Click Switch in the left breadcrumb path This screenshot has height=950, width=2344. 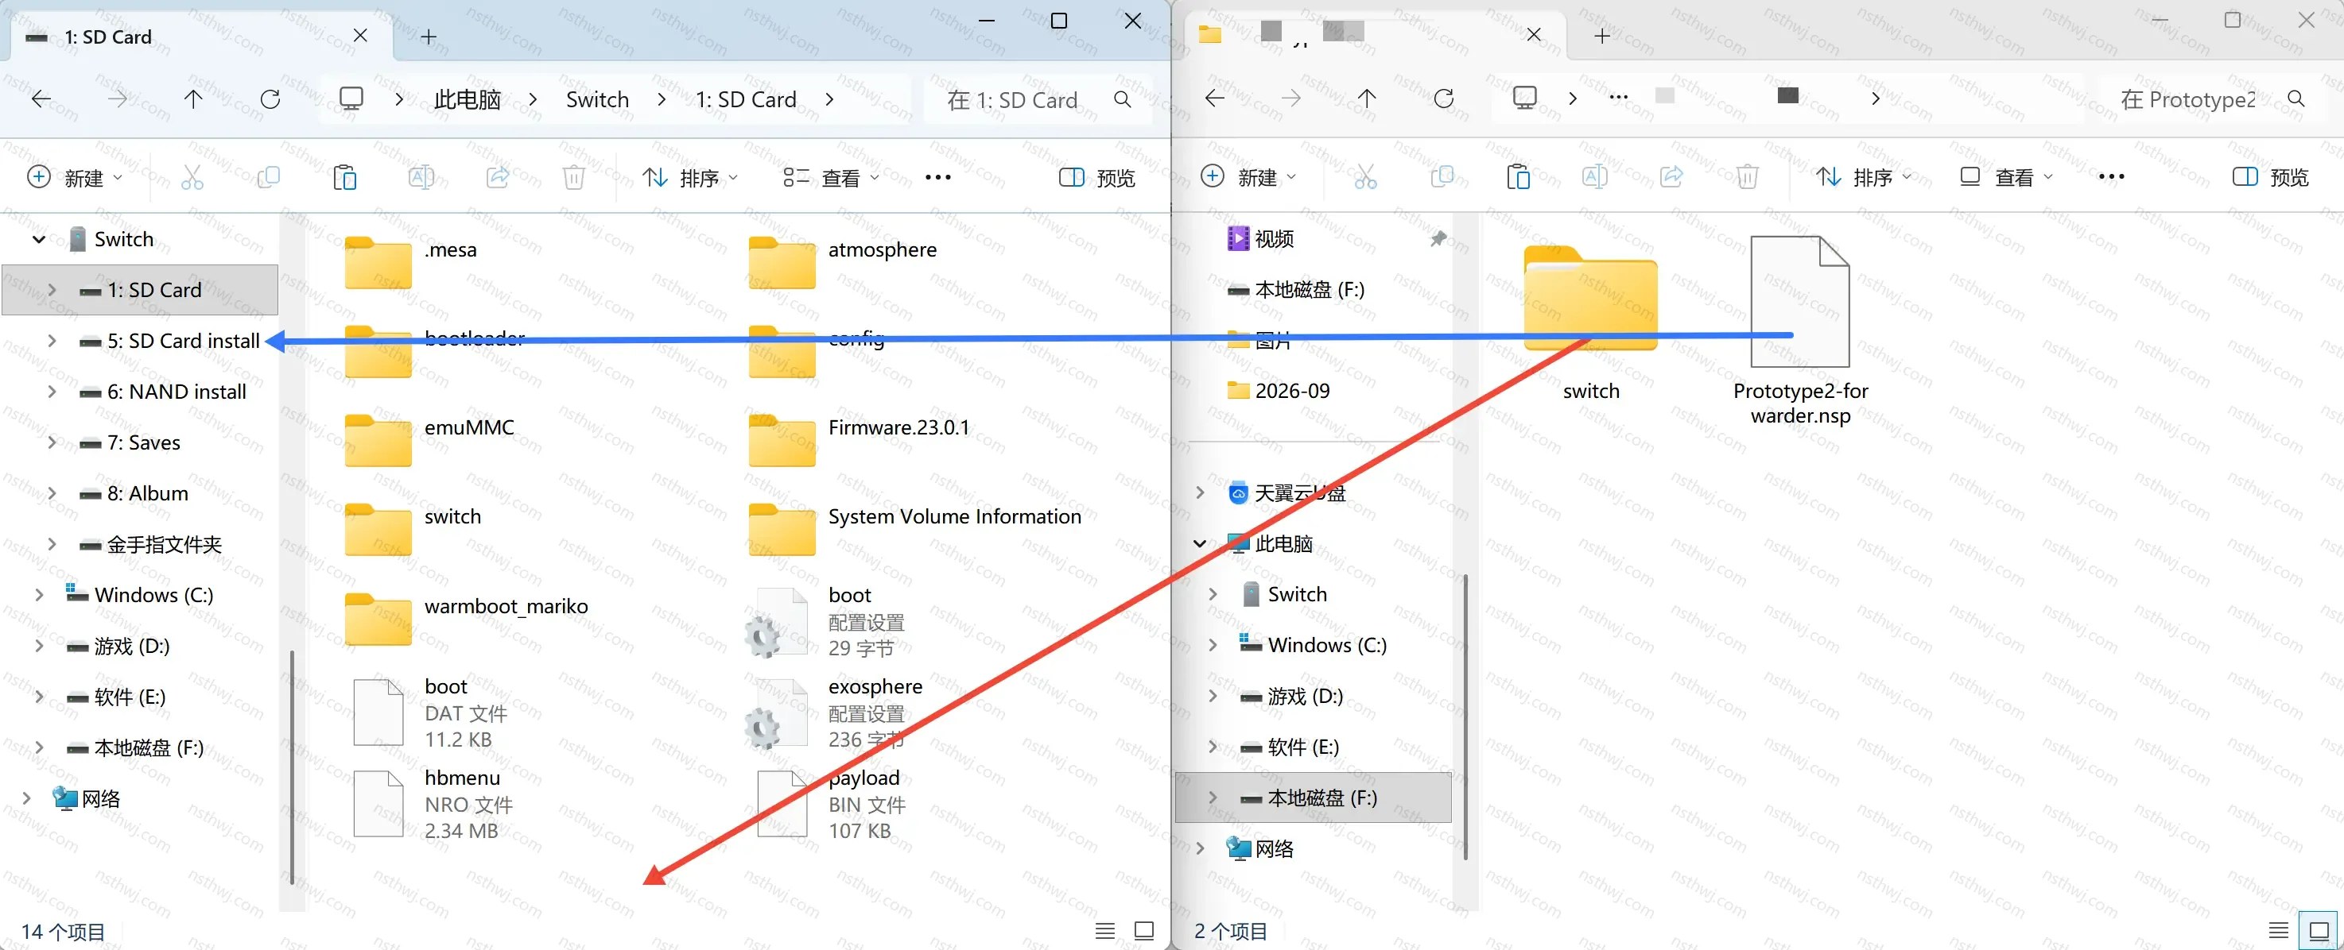[597, 99]
